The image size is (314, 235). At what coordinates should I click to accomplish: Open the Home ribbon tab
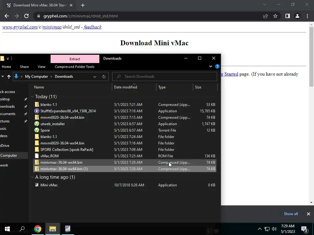click(x=6, y=67)
